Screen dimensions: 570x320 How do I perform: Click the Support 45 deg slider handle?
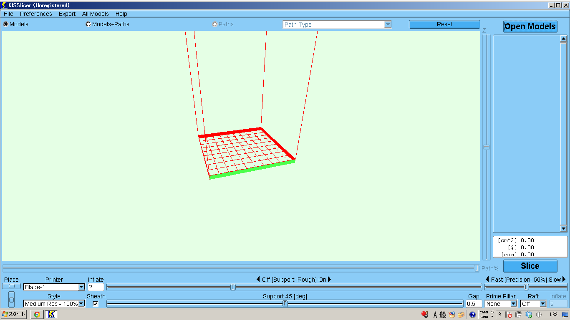point(285,304)
